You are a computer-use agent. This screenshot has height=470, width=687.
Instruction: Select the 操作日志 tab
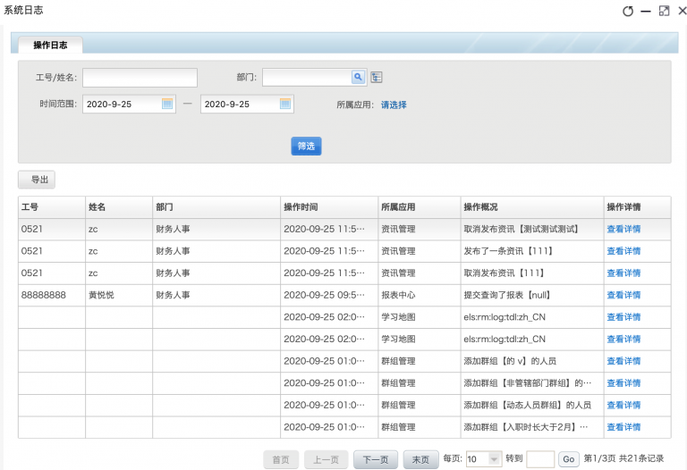pos(50,45)
